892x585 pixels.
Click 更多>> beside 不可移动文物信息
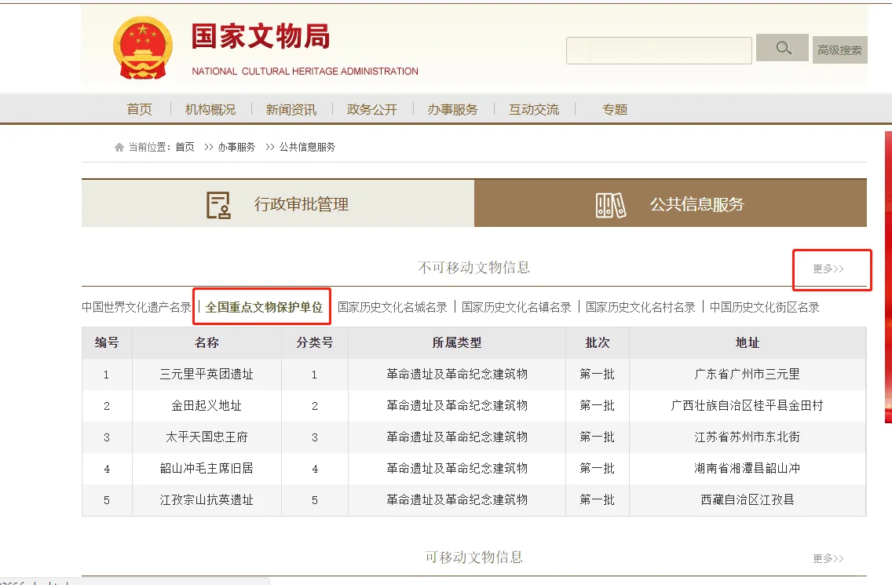tap(828, 269)
